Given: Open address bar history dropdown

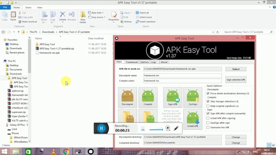Looking at the screenshot, I should click(x=213, y=32).
